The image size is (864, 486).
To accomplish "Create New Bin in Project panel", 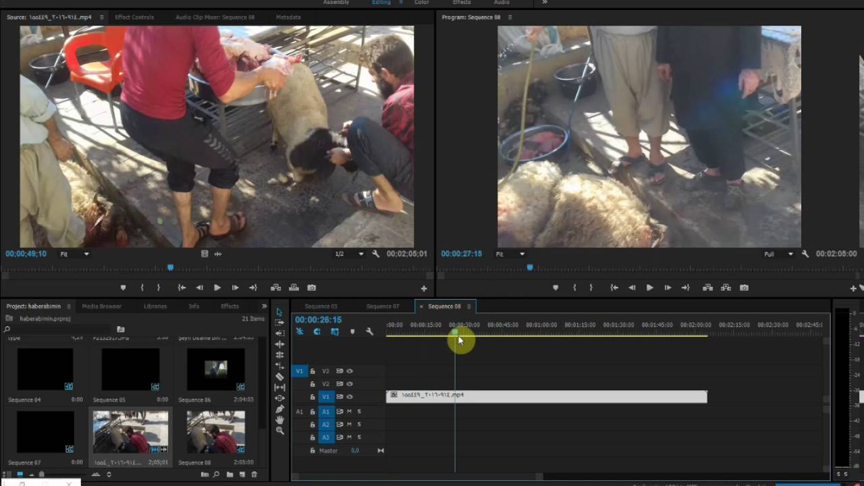I will pos(230,475).
